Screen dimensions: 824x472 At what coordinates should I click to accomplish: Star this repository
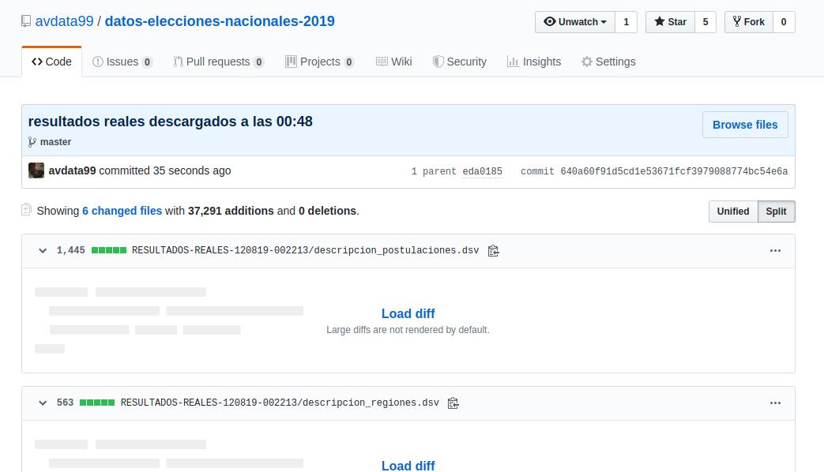click(x=670, y=22)
